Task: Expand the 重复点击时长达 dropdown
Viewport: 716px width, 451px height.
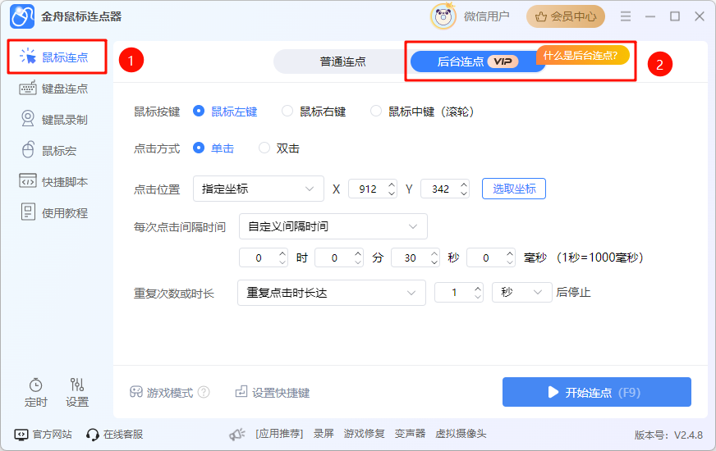Action: click(x=332, y=293)
